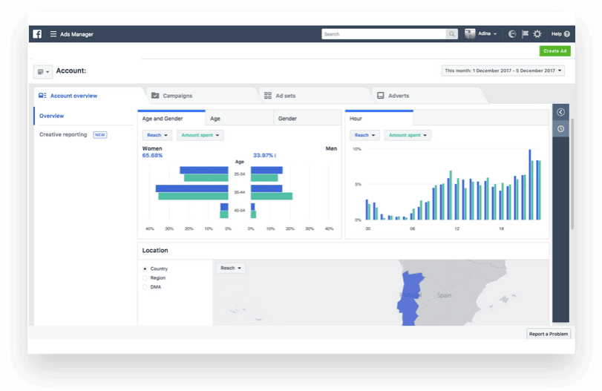
Task: Open the Ads Manager hamburger menu
Action: pyautogui.click(x=53, y=34)
